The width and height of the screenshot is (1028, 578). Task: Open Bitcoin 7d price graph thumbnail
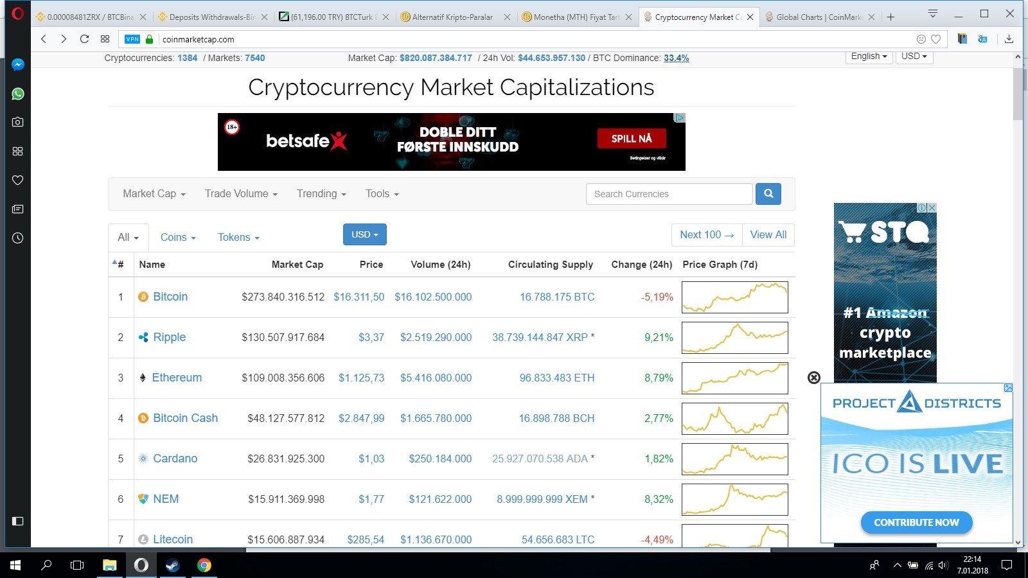735,297
